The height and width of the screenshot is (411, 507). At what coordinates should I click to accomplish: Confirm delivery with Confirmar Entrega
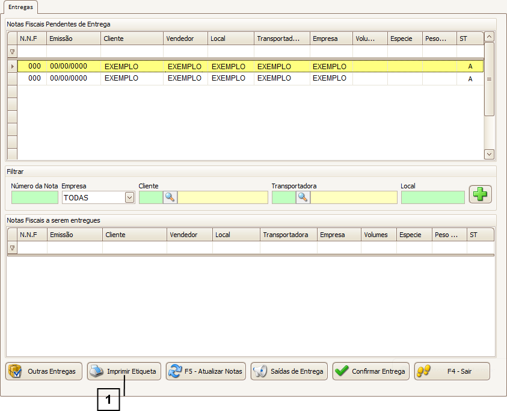[371, 371]
